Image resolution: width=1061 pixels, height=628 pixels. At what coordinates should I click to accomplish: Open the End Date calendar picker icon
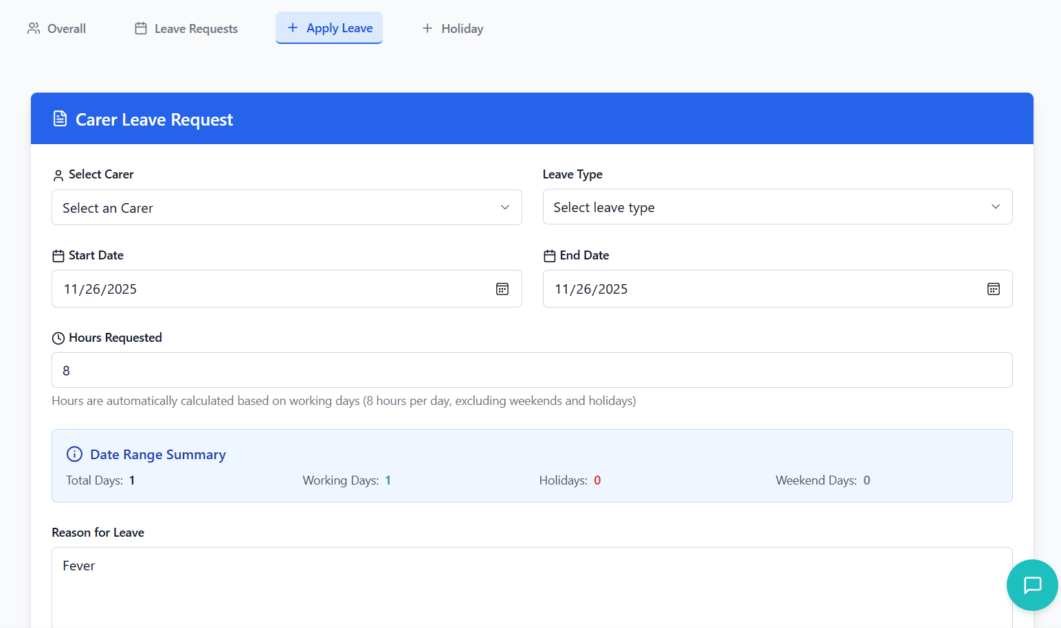993,289
